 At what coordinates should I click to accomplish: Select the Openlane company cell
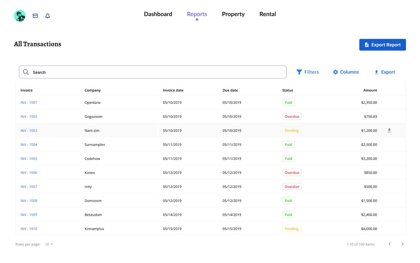click(93, 102)
